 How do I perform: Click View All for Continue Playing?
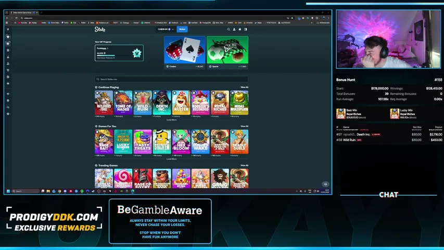[244, 87]
